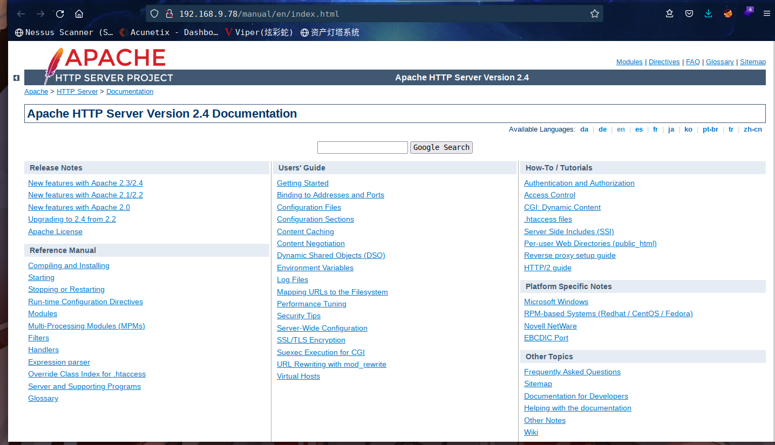This screenshot has height=445, width=775.
Task: Open the Modules link in top navigation
Action: (629, 62)
